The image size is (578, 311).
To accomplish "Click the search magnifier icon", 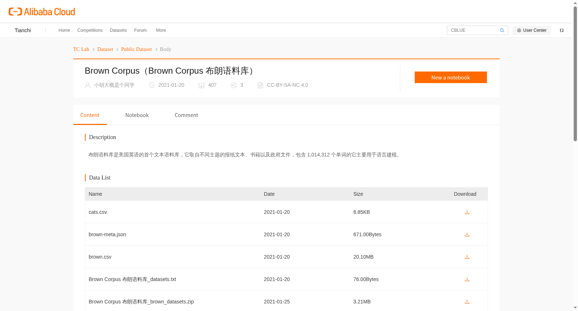I will [502, 30].
